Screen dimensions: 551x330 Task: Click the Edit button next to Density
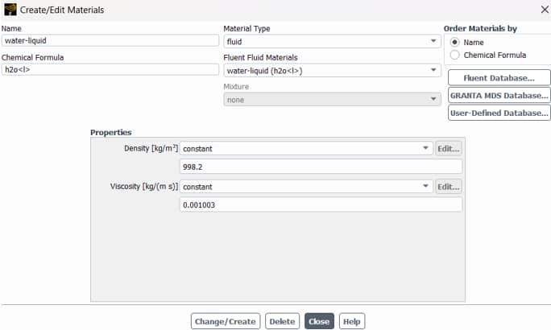click(449, 148)
